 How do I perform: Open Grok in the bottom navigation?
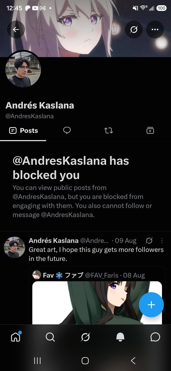pos(85,337)
